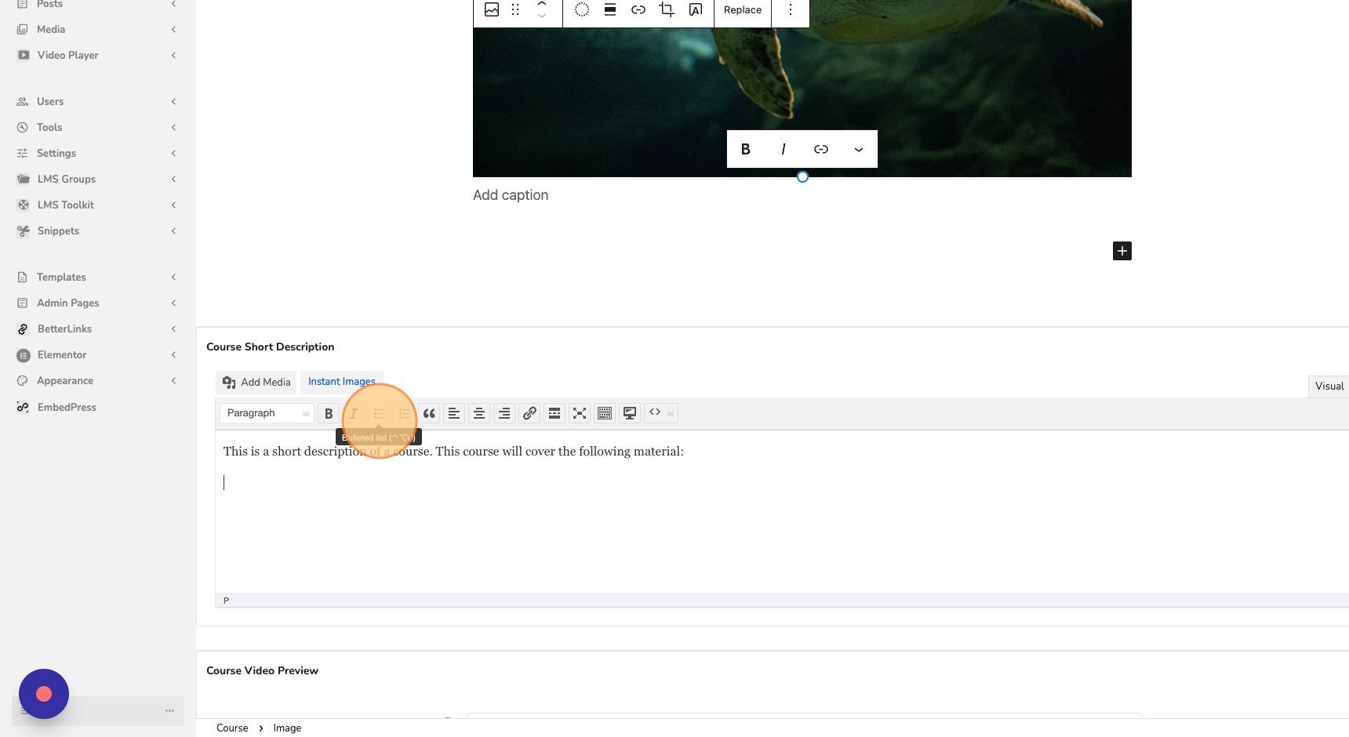The width and height of the screenshot is (1349, 737).
Task: Move the image block up
Action: 541,4
